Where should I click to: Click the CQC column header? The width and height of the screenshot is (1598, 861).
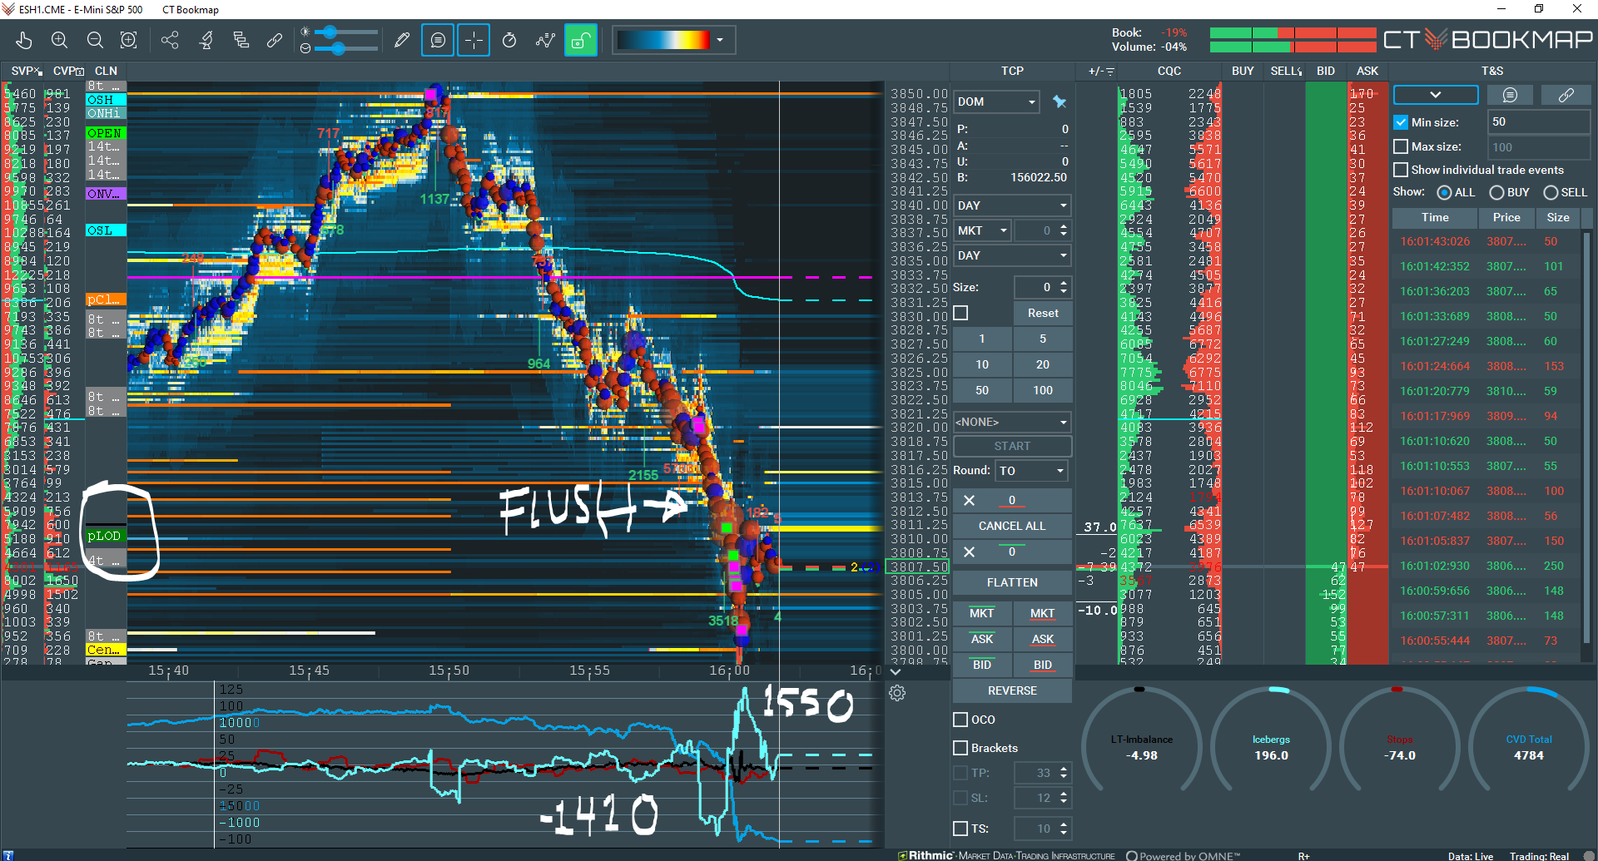[1169, 71]
